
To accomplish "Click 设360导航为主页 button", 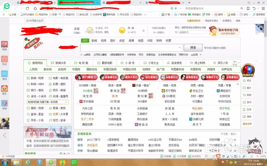I will click(35, 21).
